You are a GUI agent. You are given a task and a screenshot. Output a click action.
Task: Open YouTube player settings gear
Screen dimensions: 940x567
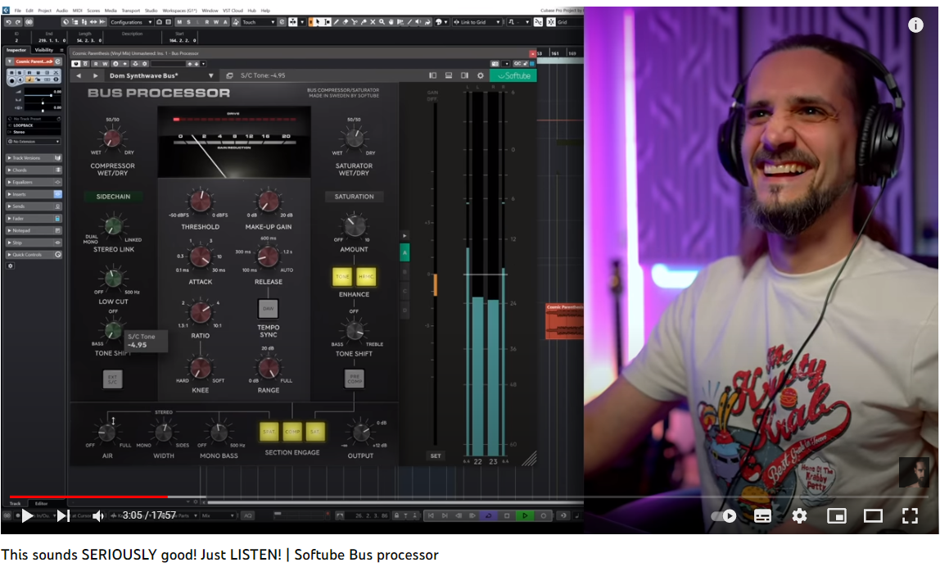(798, 516)
